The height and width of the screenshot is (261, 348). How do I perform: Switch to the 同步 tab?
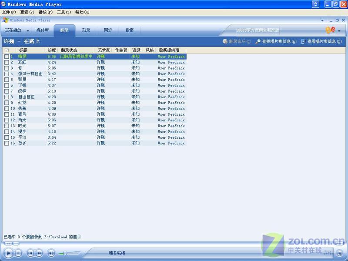point(108,30)
